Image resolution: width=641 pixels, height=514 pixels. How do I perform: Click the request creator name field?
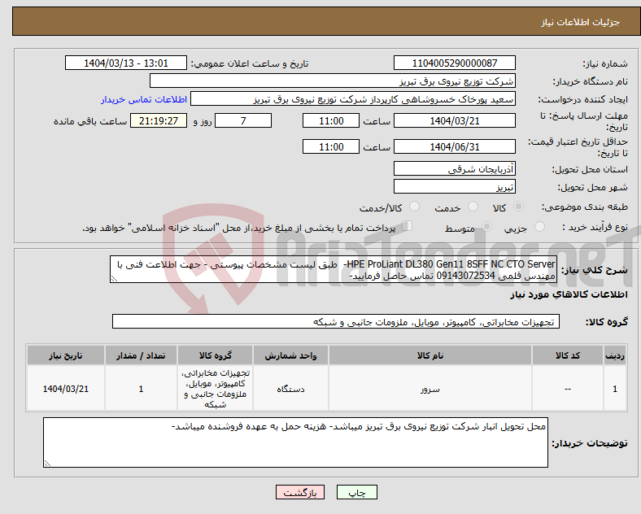[x=353, y=99]
